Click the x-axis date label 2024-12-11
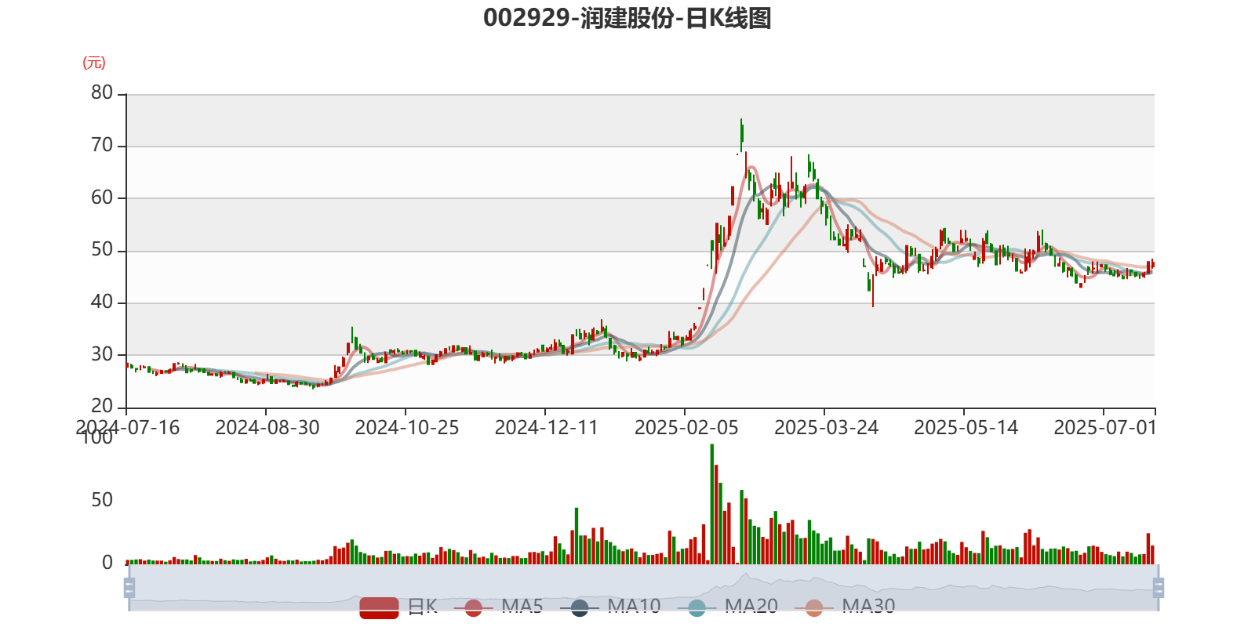 547,428
